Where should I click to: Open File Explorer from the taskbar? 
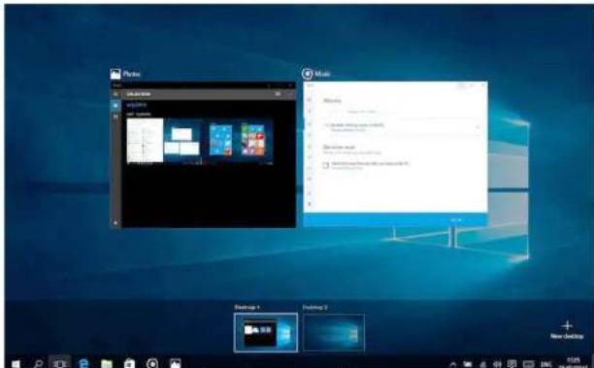(x=107, y=364)
